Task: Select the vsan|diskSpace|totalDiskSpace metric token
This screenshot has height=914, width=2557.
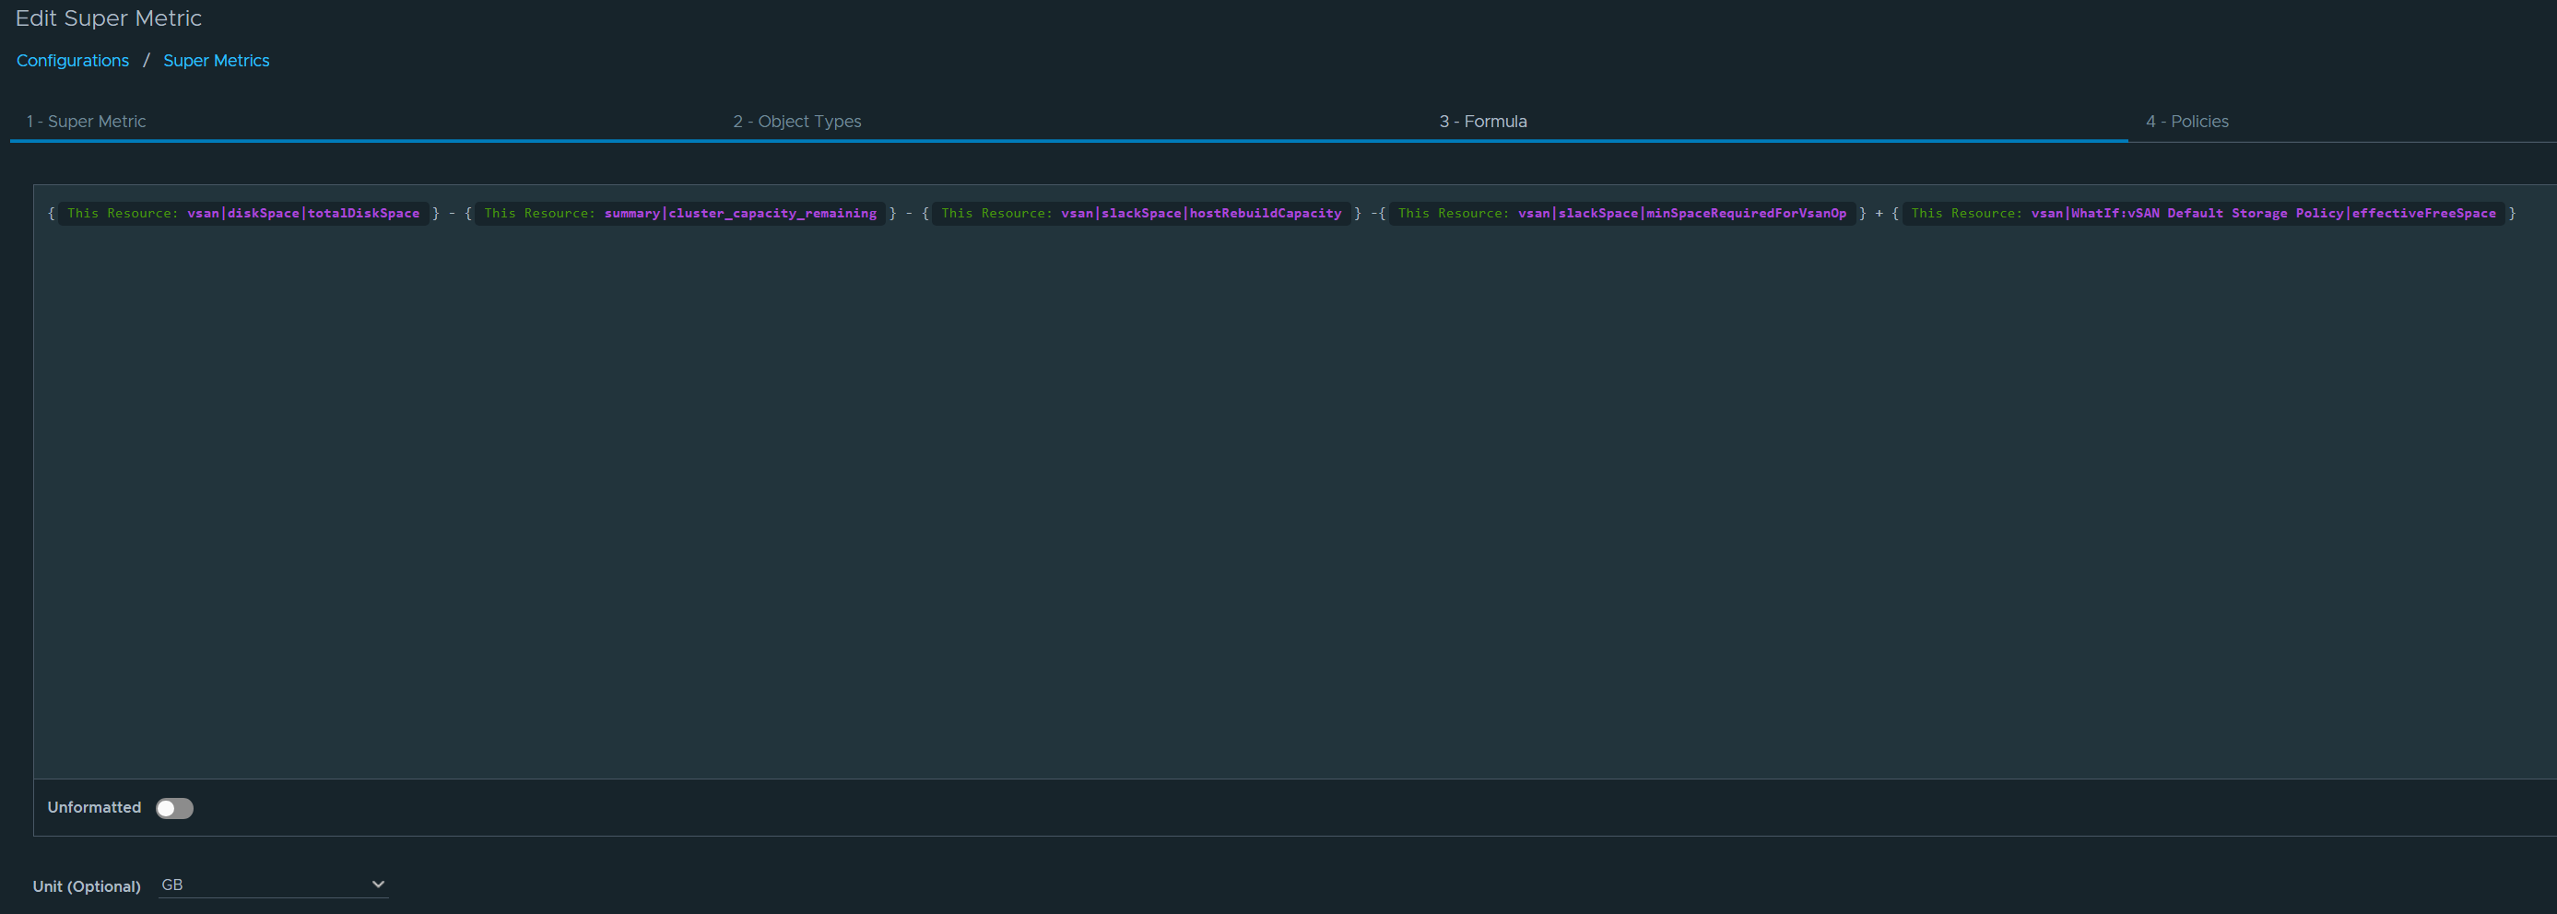Action: click(x=302, y=214)
